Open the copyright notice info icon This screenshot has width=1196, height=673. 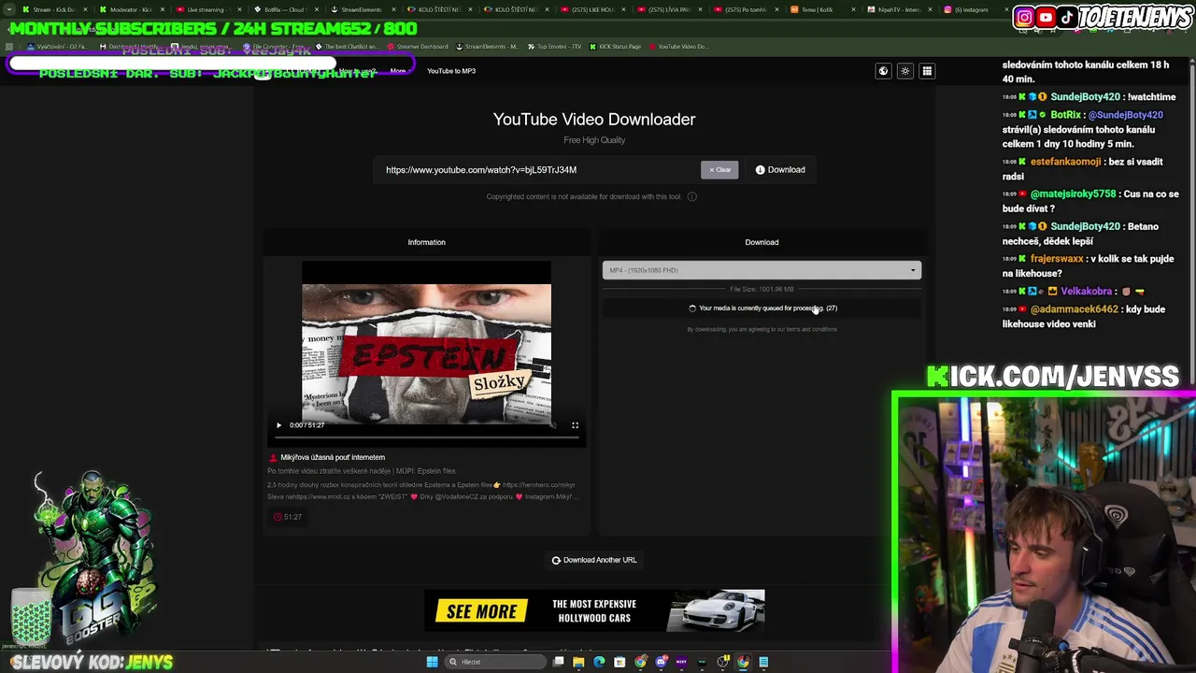[692, 196]
